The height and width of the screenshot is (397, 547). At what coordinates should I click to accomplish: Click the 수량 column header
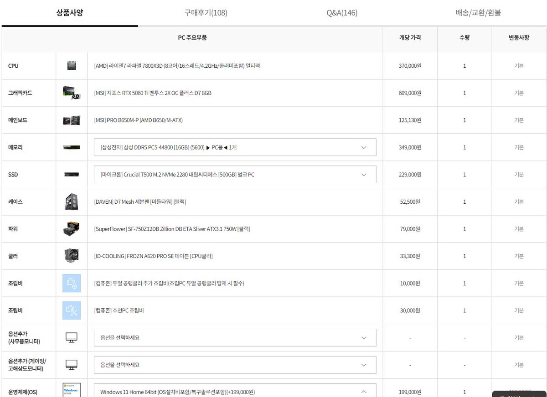click(464, 38)
